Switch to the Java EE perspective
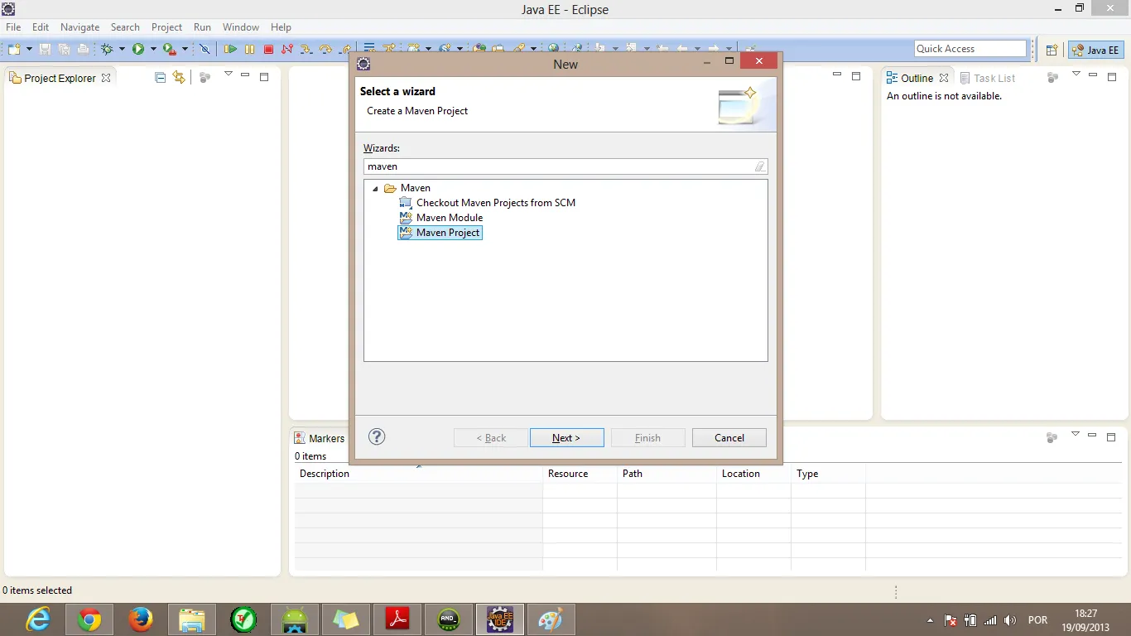 1095,50
